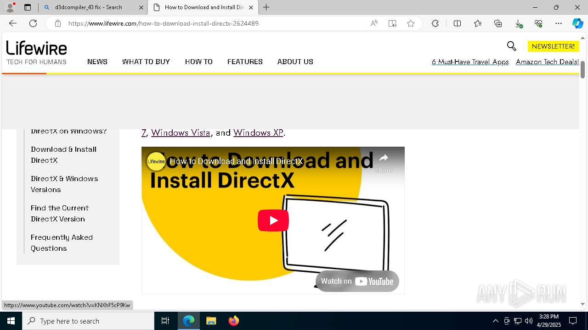This screenshot has height=330, width=588.
Task: Toggle Split screen icon
Action: tap(457, 23)
